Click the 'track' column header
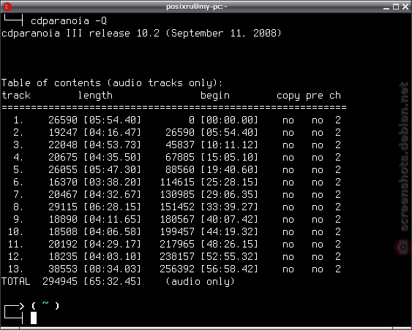The image size is (412, 330). [16, 96]
